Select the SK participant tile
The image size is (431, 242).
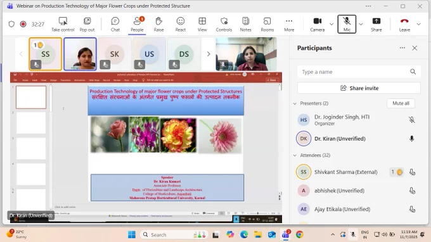[115, 54]
